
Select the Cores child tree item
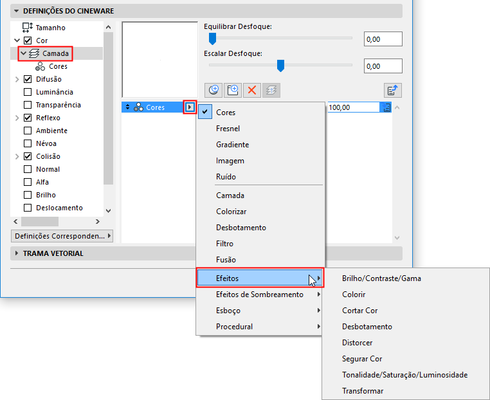tap(58, 66)
